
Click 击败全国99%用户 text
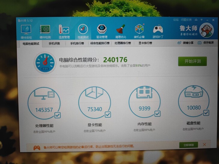coord(44,132)
